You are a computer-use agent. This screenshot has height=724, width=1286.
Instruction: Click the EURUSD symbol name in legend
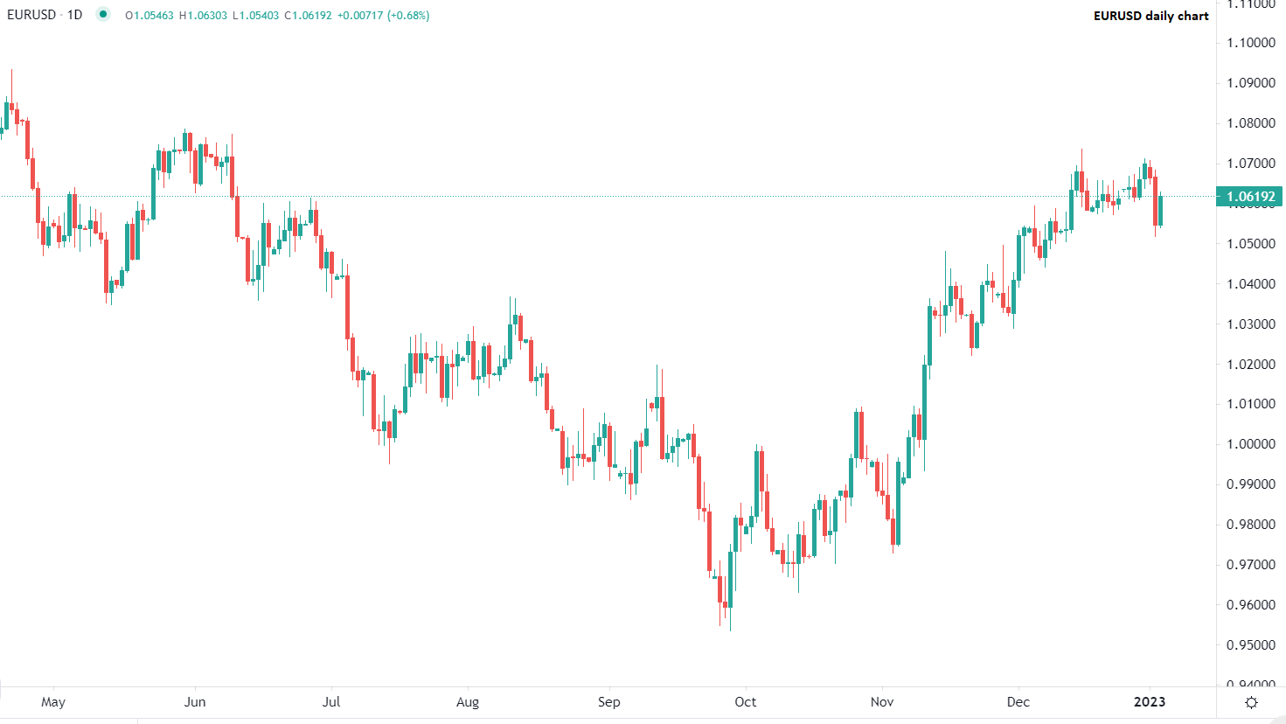31,15
